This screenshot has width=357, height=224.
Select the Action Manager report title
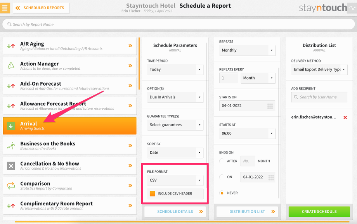tap(40, 64)
